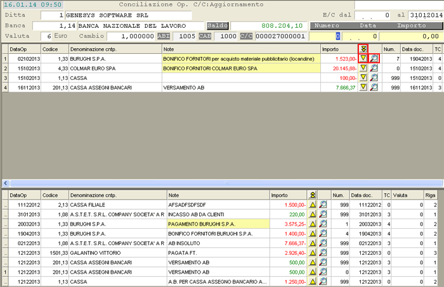The image size is (444, 287).
Task: Click lower grid amount '3.575,25-'
Action: [295, 224]
